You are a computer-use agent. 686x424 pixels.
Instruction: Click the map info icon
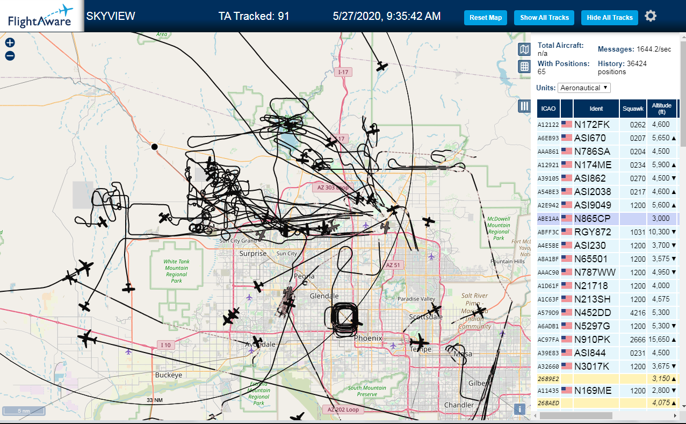pyautogui.click(x=519, y=409)
